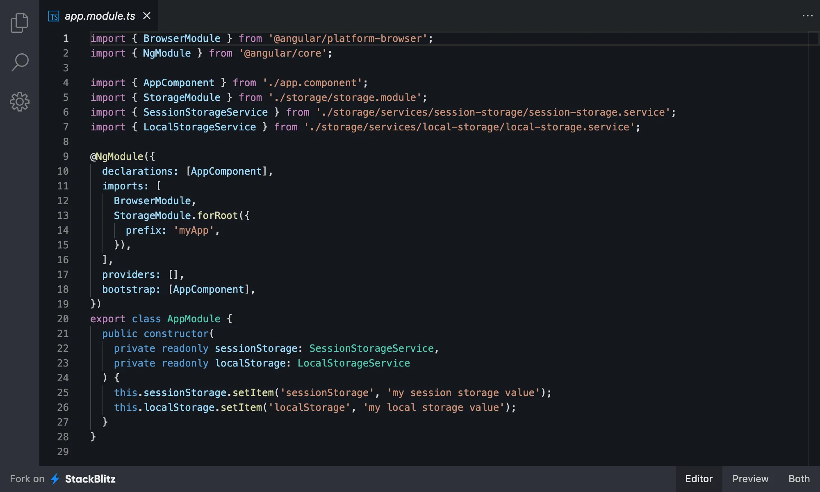This screenshot has height=492, width=820.
Task: Open the file explorer sidebar icon
Action: (19, 23)
